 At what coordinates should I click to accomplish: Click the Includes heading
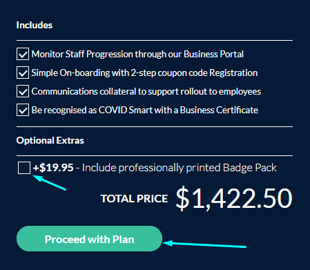point(35,25)
